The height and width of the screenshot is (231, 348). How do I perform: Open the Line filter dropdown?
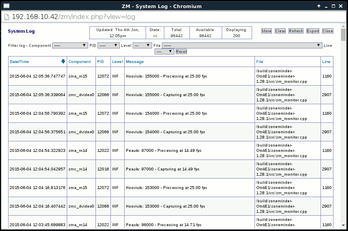(x=165, y=51)
